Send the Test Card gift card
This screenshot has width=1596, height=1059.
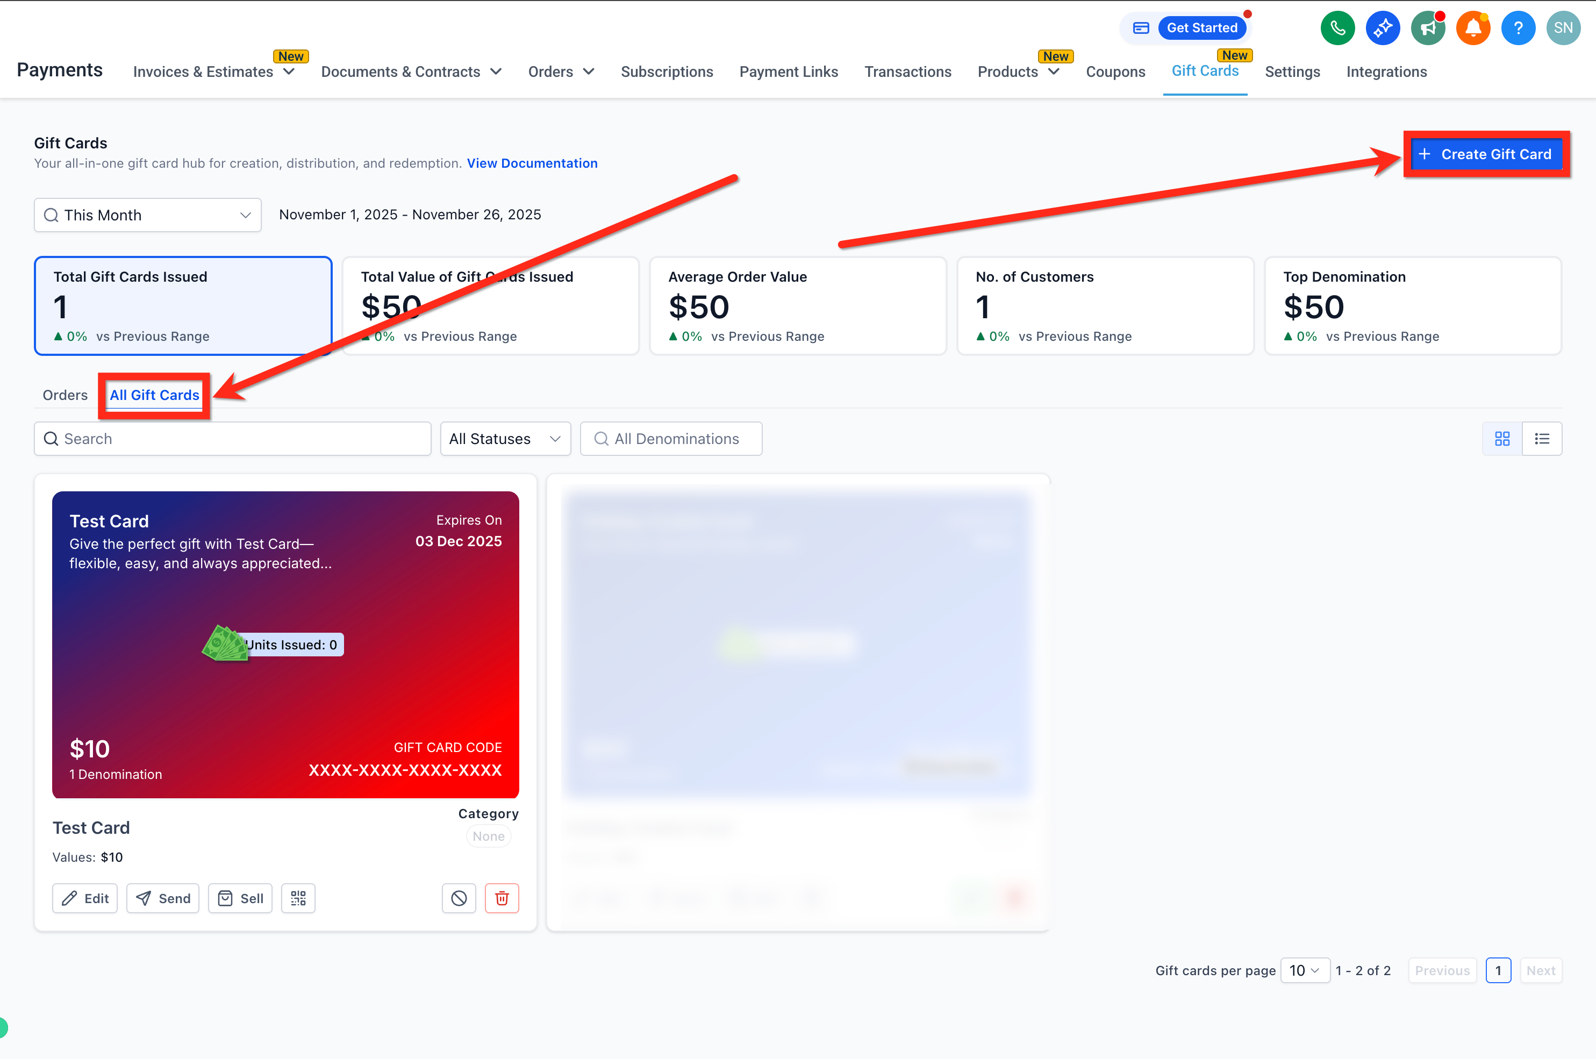pos(163,898)
